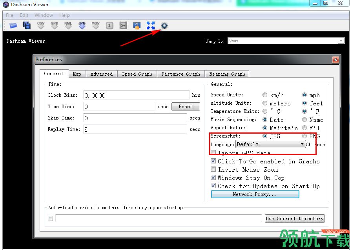Select Maintain aspect ratio

click(x=265, y=128)
